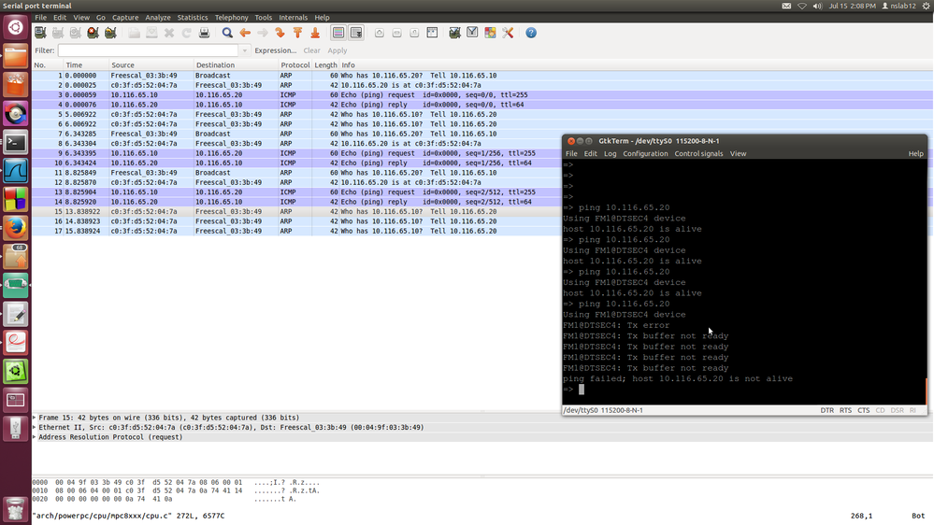This screenshot has width=934, height=525.
Task: Click the Wireshark icon in dock
Action: point(16,172)
